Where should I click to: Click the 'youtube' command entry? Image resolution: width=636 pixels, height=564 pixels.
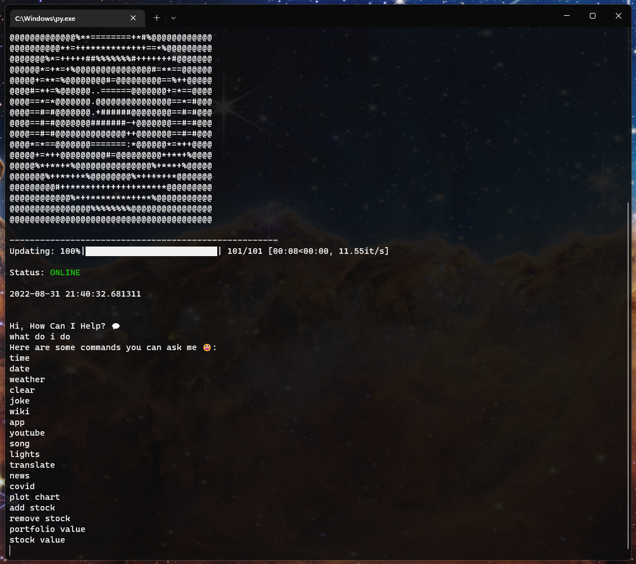click(x=27, y=433)
